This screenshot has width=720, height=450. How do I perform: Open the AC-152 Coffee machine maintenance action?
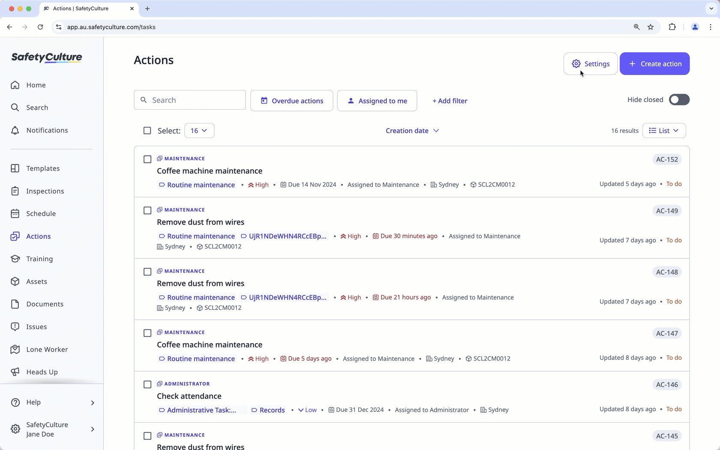pyautogui.click(x=210, y=171)
